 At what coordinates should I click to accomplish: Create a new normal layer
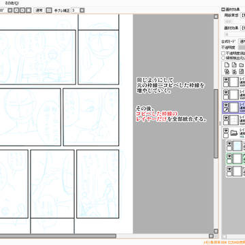[227, 65]
